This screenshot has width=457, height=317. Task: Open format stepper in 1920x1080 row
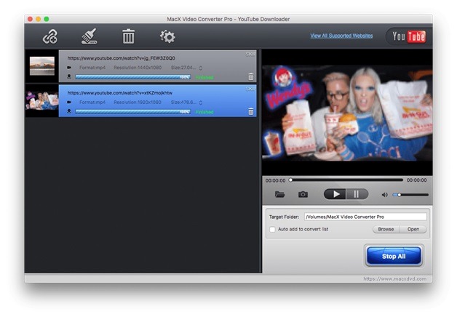coord(201,103)
